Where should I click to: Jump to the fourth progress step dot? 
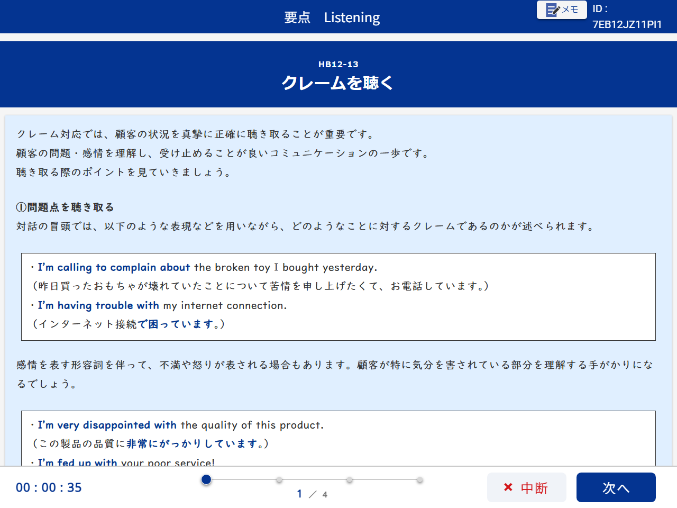[x=419, y=480]
